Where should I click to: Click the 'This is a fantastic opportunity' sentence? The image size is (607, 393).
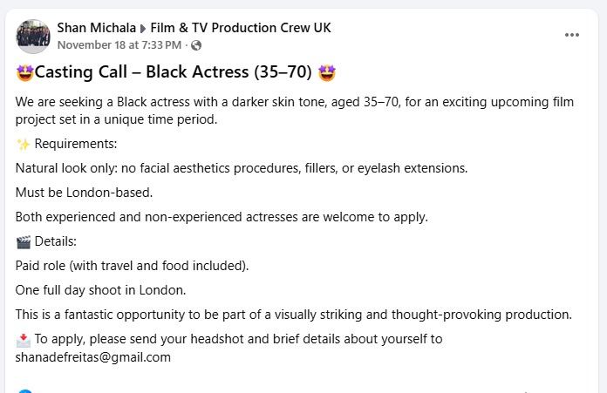click(x=293, y=314)
